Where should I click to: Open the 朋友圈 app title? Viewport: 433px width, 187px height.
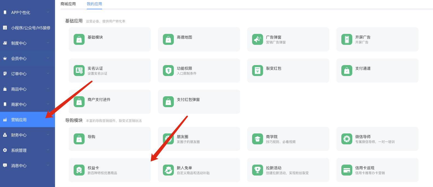coord(183,137)
